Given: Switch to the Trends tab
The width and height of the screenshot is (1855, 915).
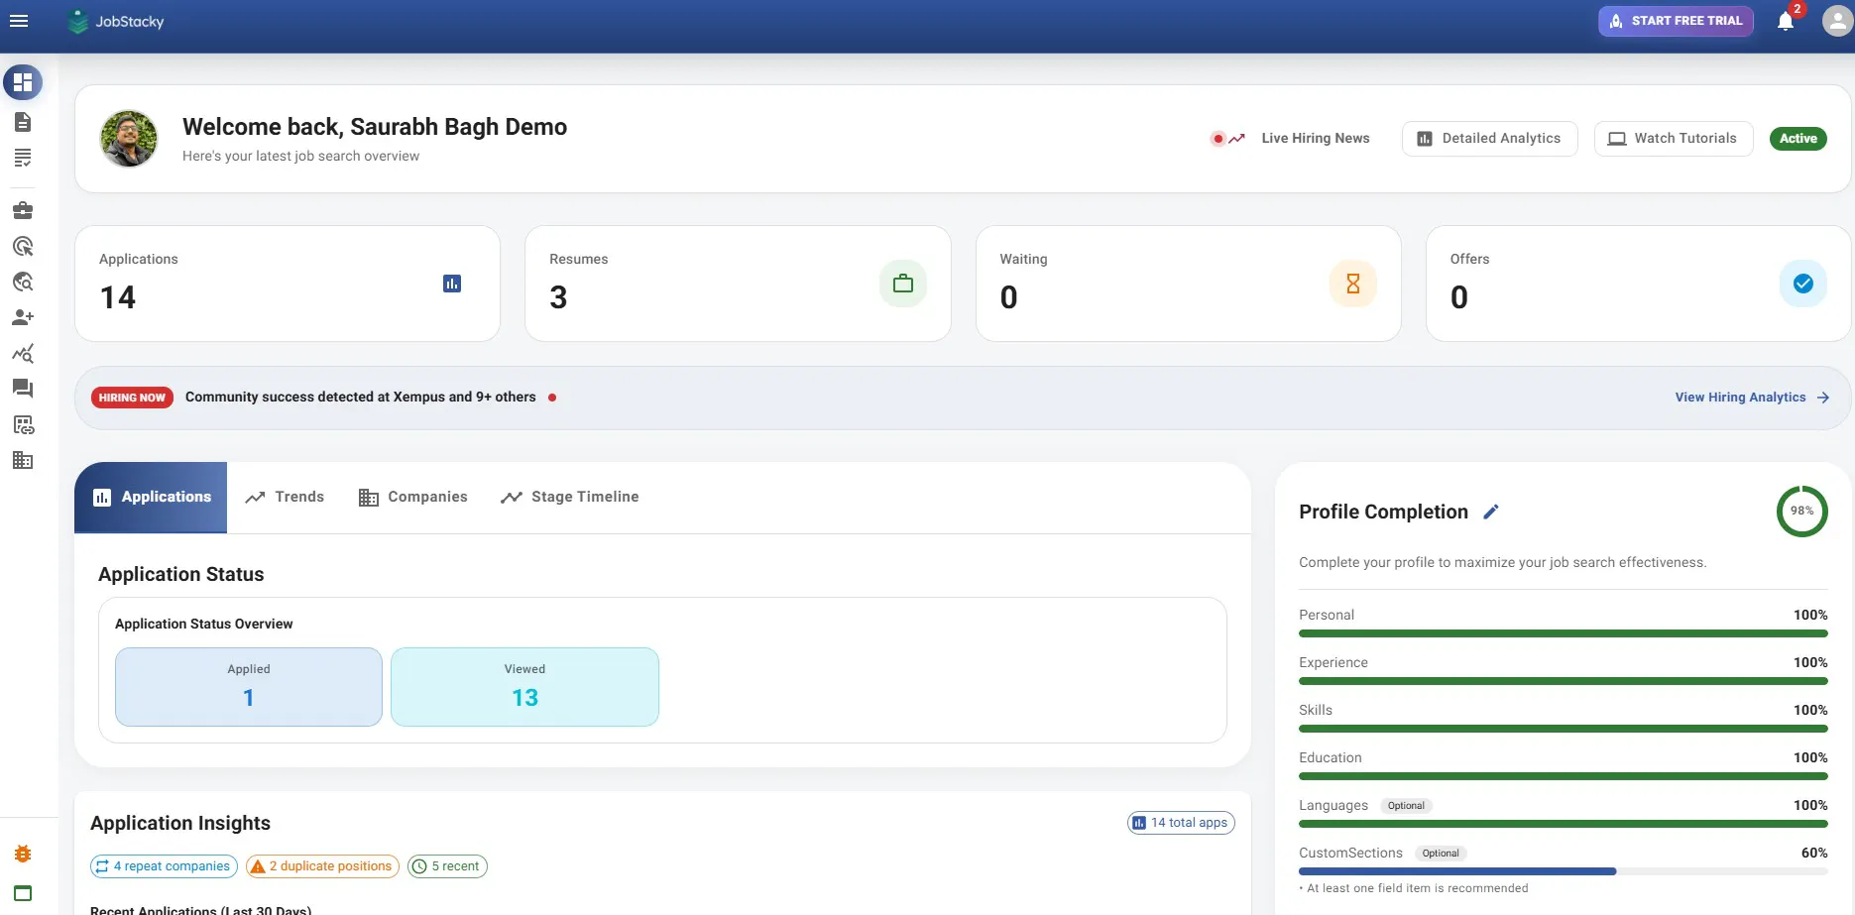Looking at the screenshot, I should point(286,498).
